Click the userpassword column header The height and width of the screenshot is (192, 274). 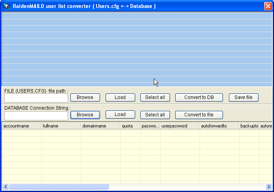click(180, 126)
